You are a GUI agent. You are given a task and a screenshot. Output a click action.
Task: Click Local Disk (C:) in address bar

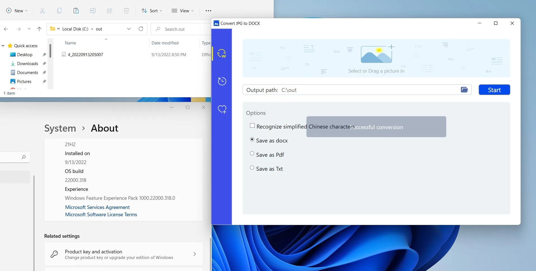[x=75, y=29]
